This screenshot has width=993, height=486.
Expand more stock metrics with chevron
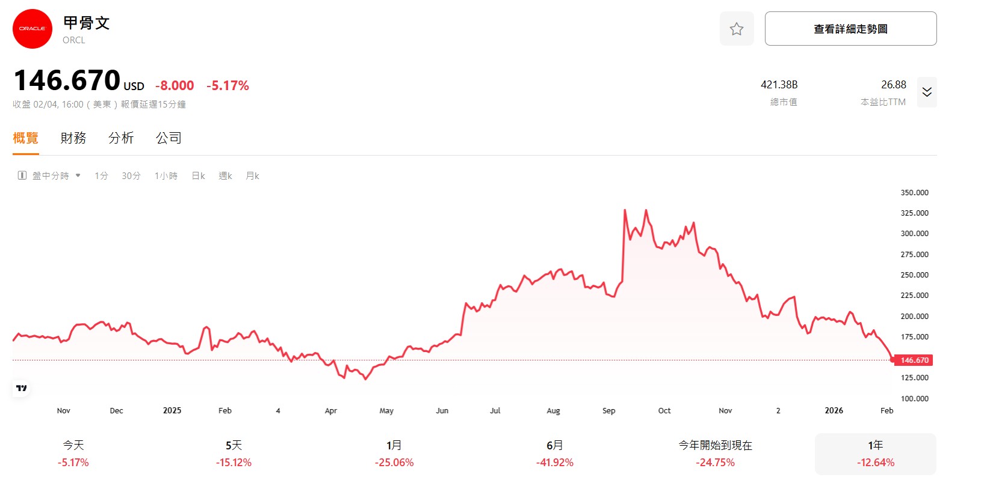926,92
